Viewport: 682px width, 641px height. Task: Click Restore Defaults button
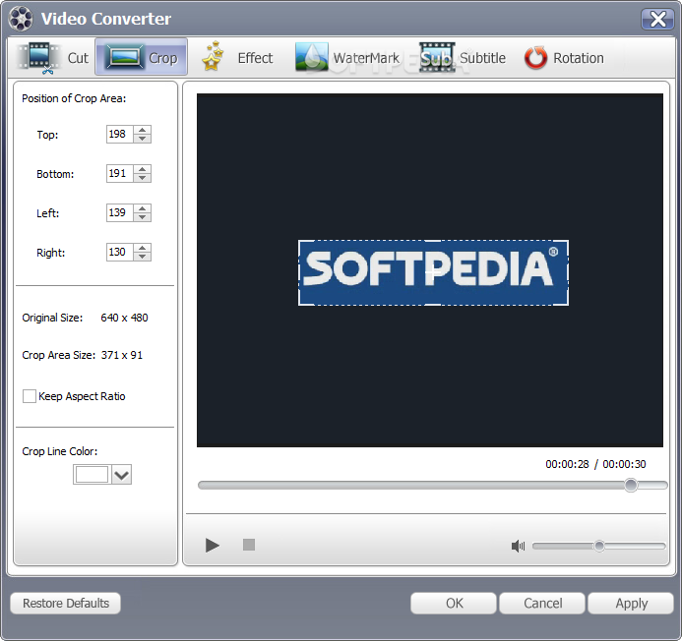pos(65,604)
